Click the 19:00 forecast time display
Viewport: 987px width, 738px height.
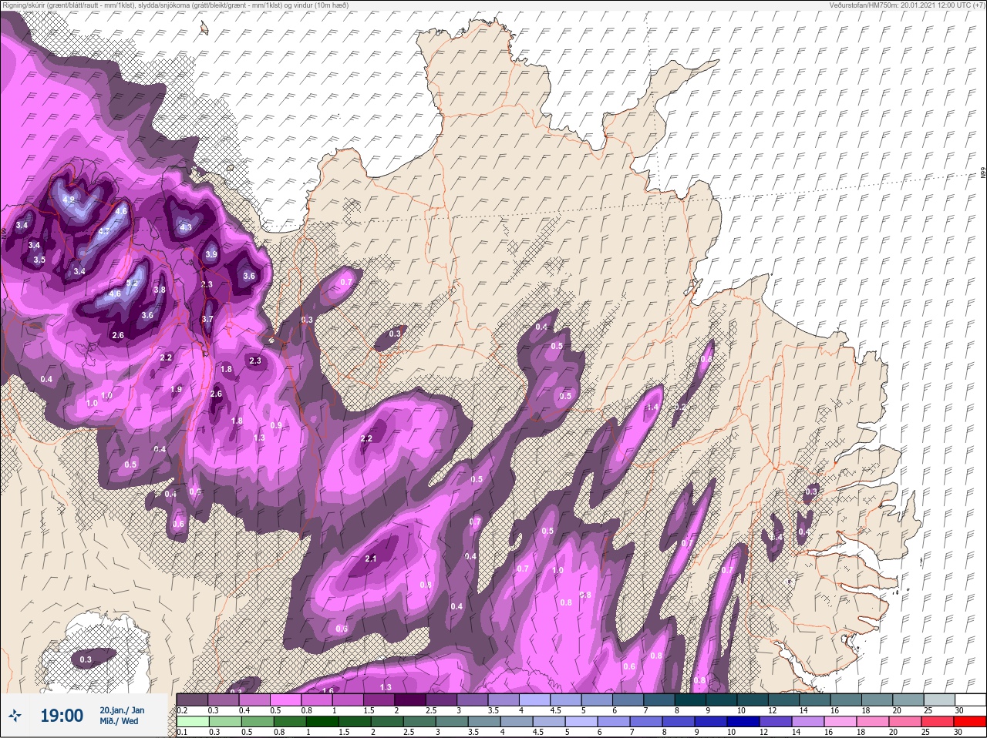pos(62,716)
